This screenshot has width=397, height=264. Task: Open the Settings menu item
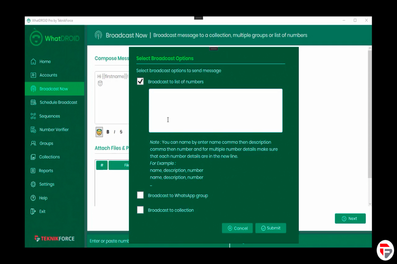55,184
